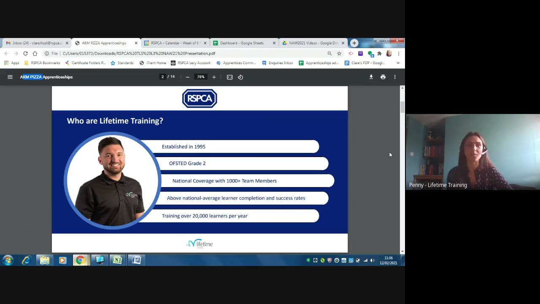
Task: Click the scrollbar down arrow
Action: (402, 251)
